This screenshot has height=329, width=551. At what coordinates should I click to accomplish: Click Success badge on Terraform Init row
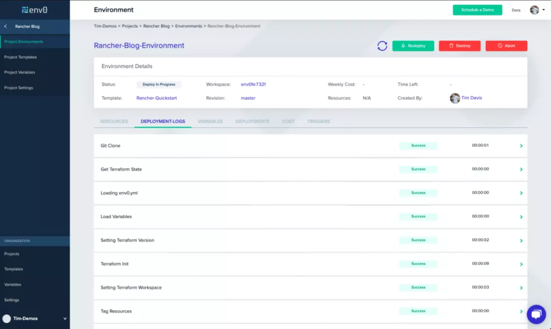[418, 264]
